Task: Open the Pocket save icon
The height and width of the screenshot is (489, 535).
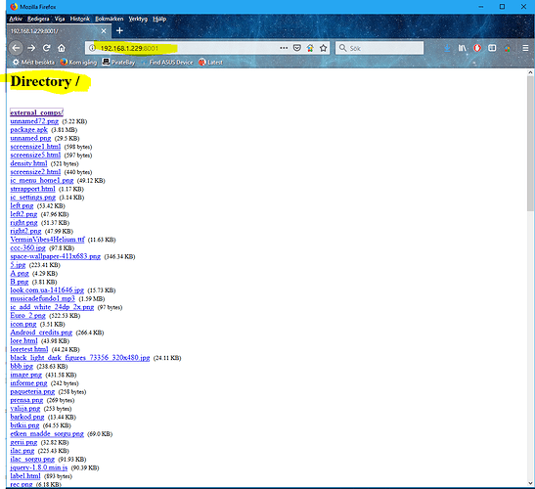Action: point(297,48)
